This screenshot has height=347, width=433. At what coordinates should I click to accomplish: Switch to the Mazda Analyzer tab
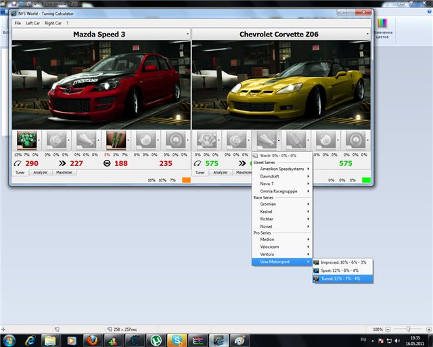[x=41, y=172]
